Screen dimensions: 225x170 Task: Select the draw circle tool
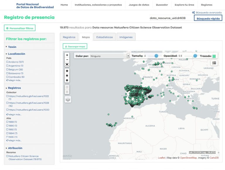pyautogui.click(x=67, y=80)
